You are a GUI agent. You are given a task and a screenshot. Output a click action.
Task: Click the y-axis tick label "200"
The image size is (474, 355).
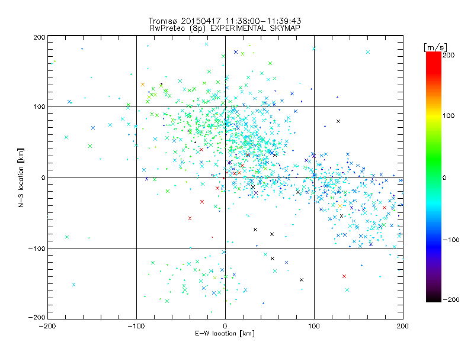click(x=39, y=37)
